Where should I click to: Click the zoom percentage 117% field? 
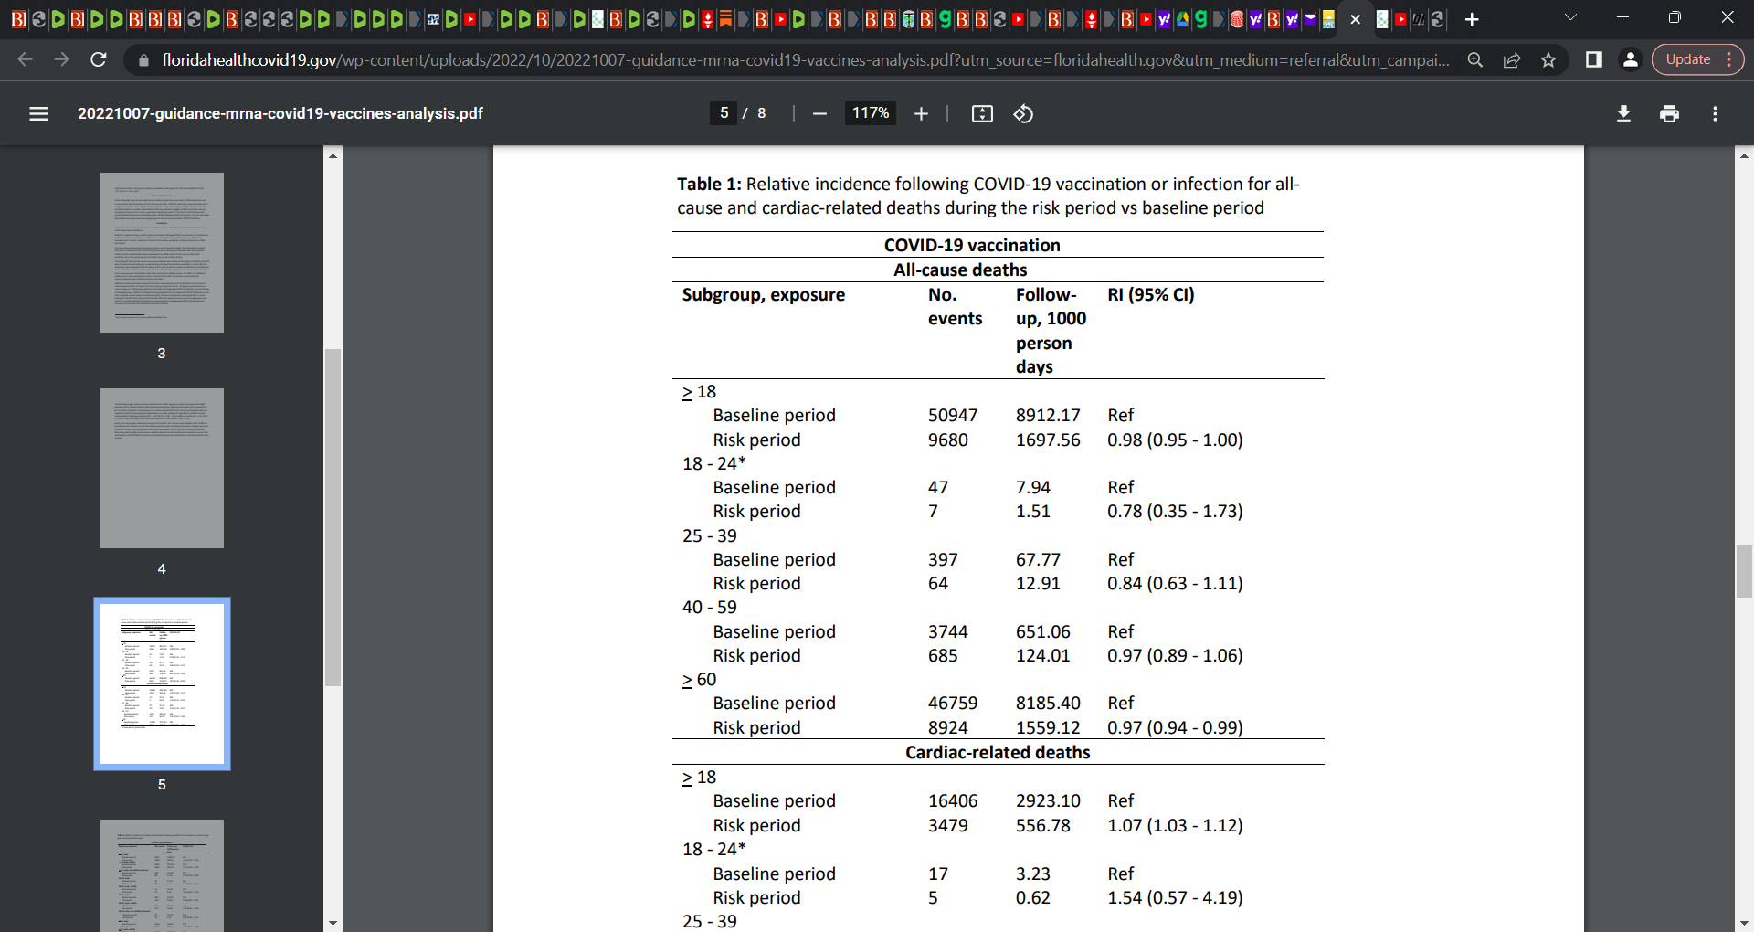pos(870,113)
